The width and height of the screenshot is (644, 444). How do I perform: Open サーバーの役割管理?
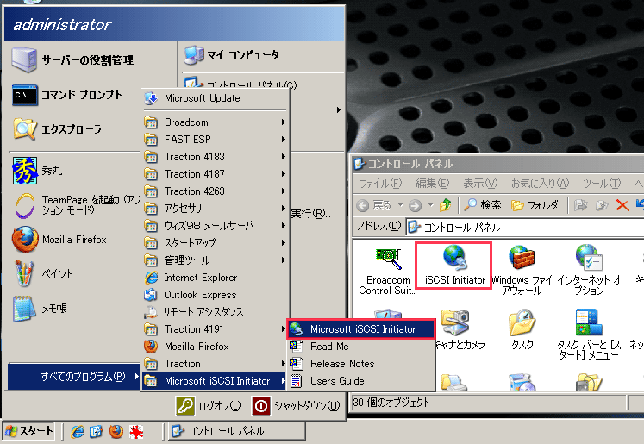73,60
